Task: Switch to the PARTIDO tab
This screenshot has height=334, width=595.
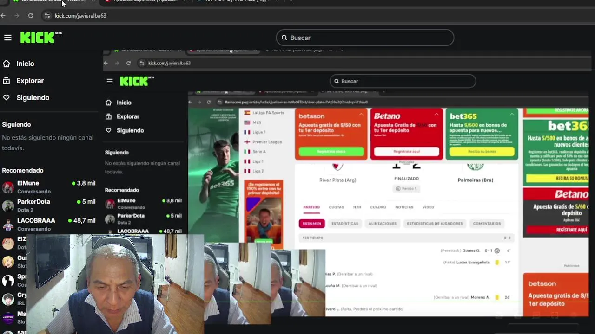Action: [311, 207]
